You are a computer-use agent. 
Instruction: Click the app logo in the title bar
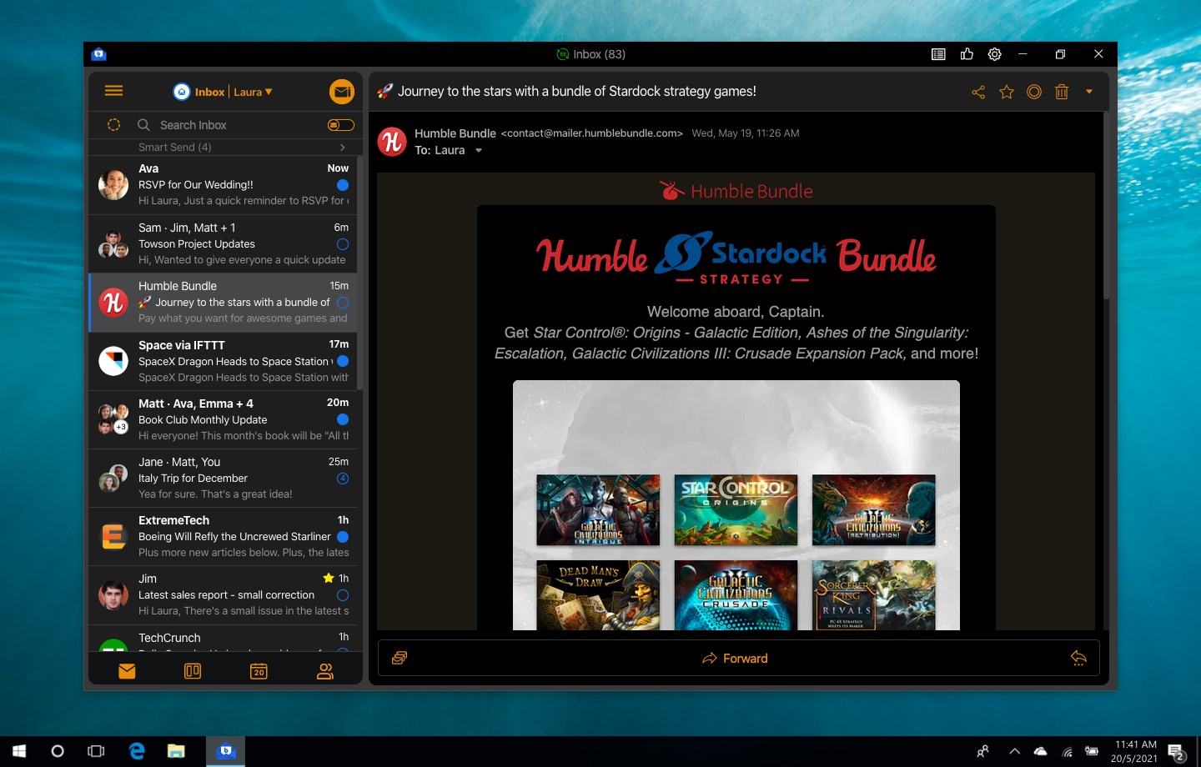(98, 54)
